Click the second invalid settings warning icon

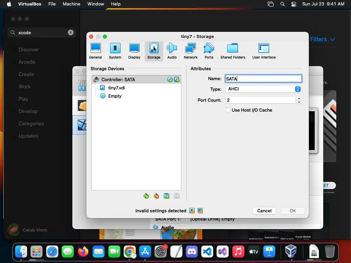point(200,211)
